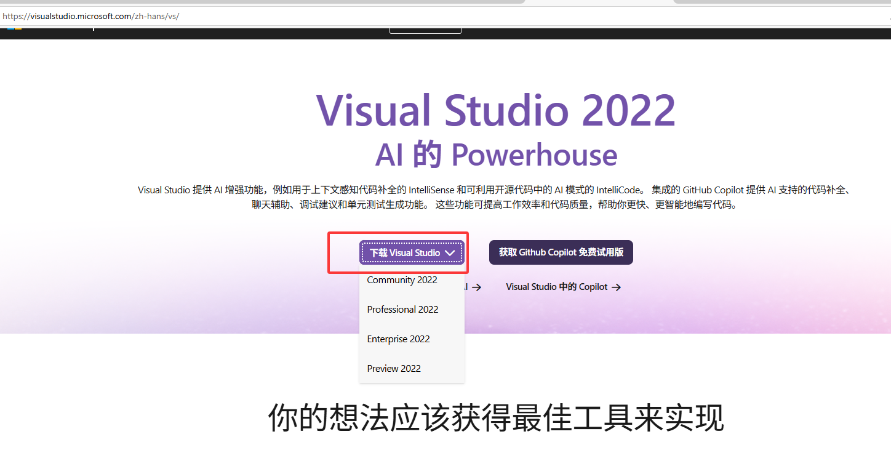Click the AI 的 Powerhouse subtitle

496,155
